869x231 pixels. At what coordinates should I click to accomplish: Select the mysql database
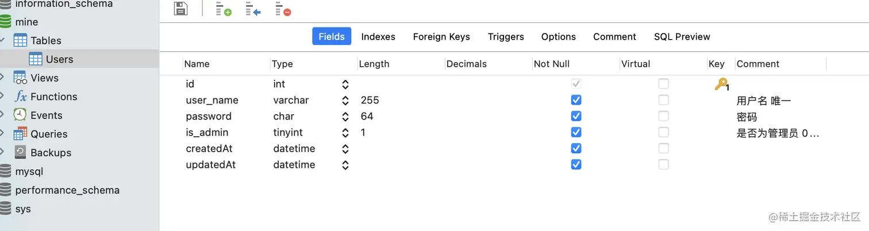[x=29, y=171]
